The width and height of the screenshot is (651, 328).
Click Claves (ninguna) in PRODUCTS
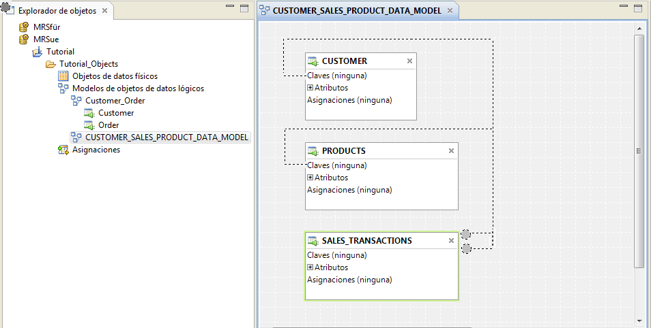[x=337, y=165]
